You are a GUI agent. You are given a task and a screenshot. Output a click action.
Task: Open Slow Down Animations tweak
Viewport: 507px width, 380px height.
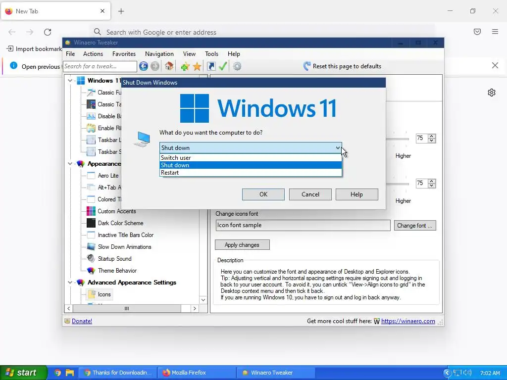coord(124,247)
